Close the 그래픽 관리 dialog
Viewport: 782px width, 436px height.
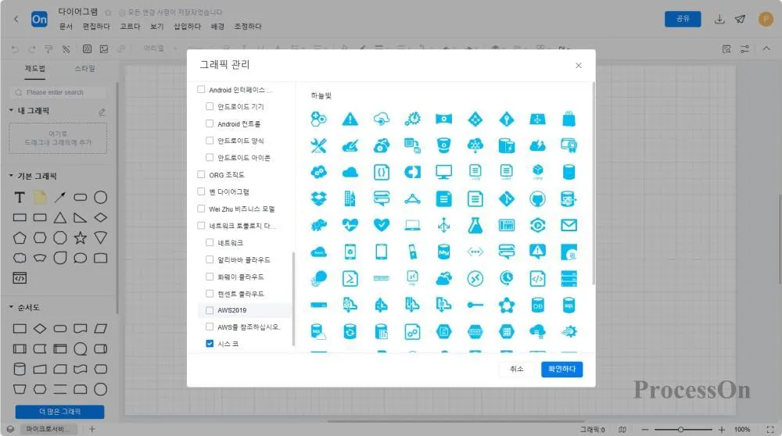click(578, 66)
